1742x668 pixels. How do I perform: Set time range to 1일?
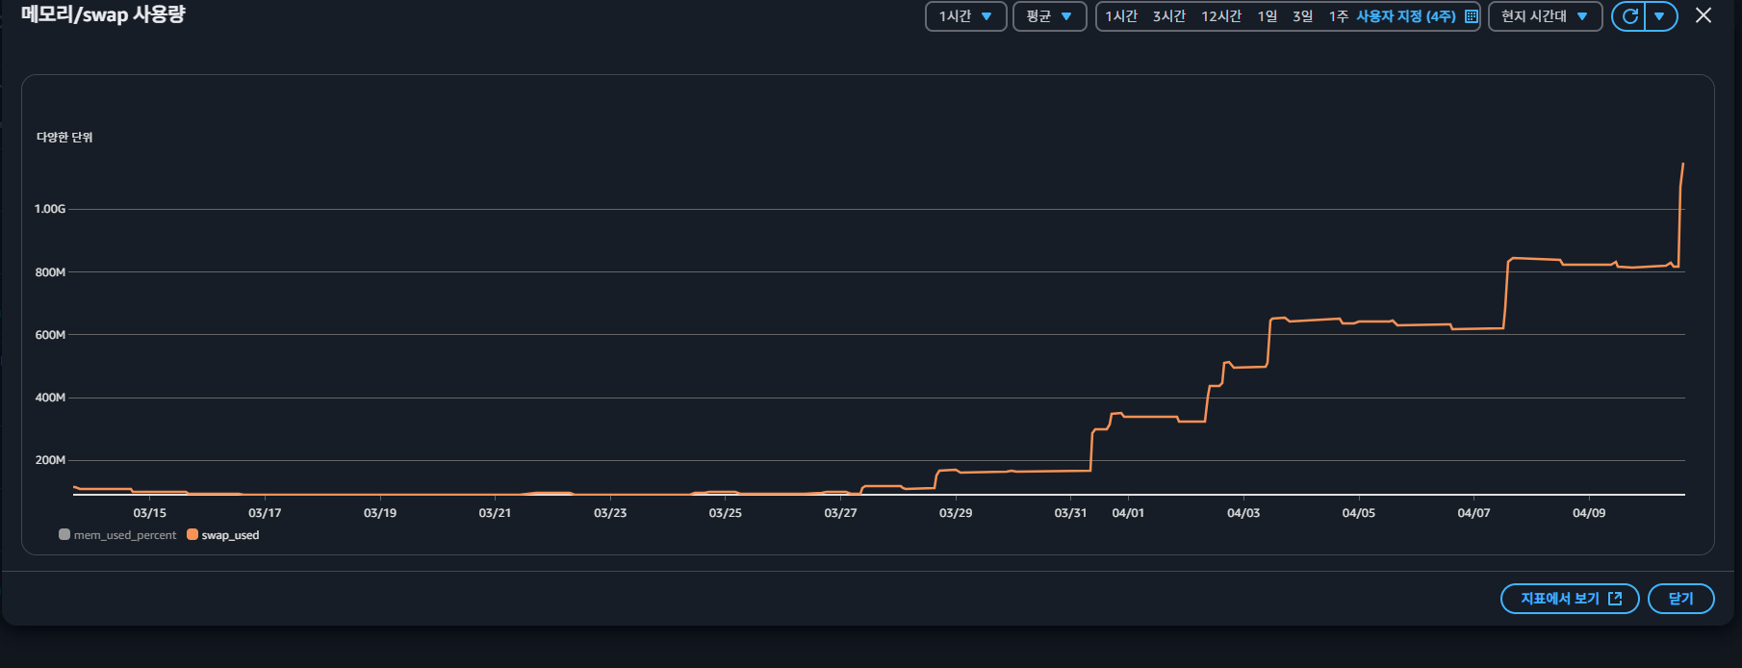[1267, 16]
